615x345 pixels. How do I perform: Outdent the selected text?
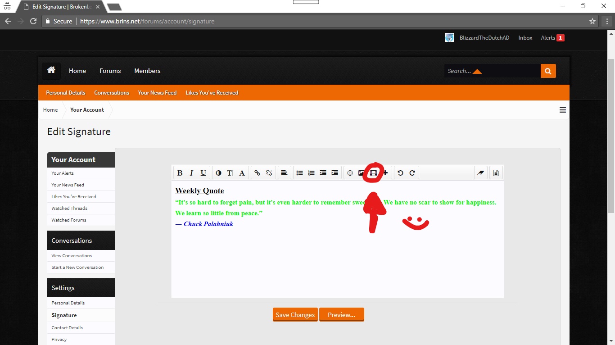point(323,173)
